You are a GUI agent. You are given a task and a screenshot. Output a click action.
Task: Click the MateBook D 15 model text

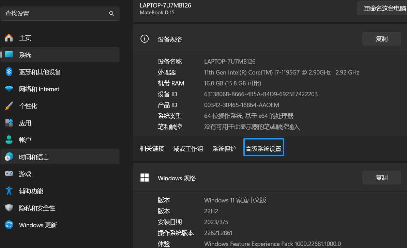(x=157, y=13)
